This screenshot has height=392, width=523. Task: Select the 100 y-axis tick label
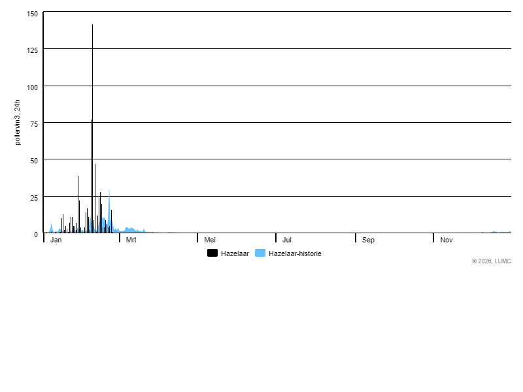pos(33,87)
